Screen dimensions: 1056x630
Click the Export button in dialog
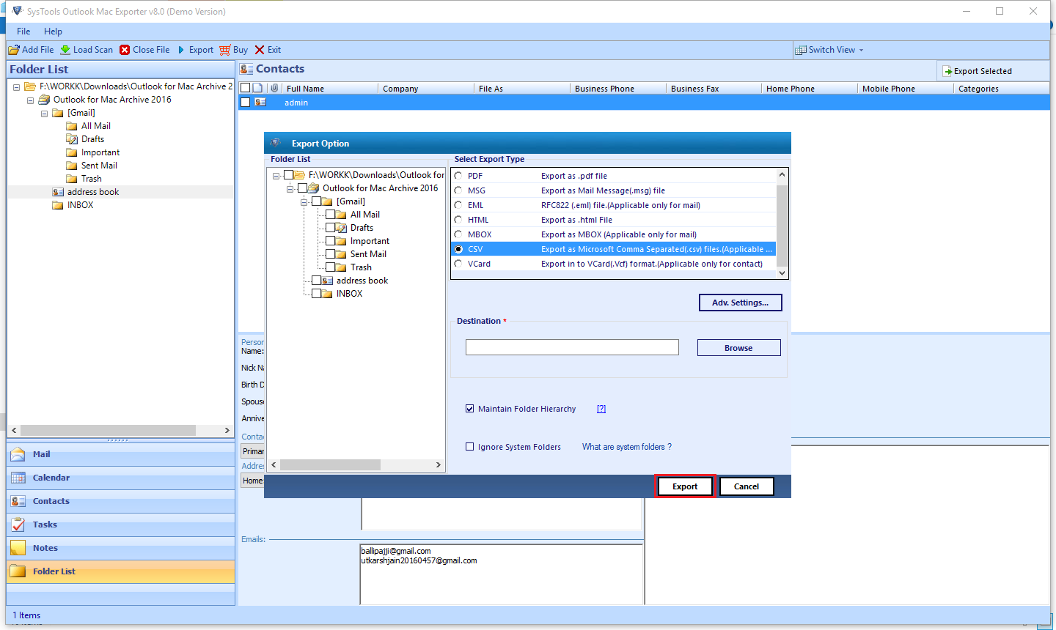(x=685, y=486)
